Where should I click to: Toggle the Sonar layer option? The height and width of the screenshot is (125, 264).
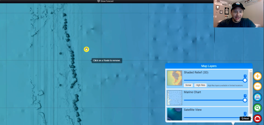(x=188, y=85)
